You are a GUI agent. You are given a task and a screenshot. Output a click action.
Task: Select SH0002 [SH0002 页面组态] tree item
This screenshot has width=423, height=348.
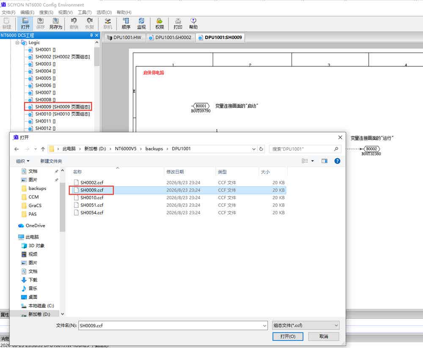pos(59,57)
